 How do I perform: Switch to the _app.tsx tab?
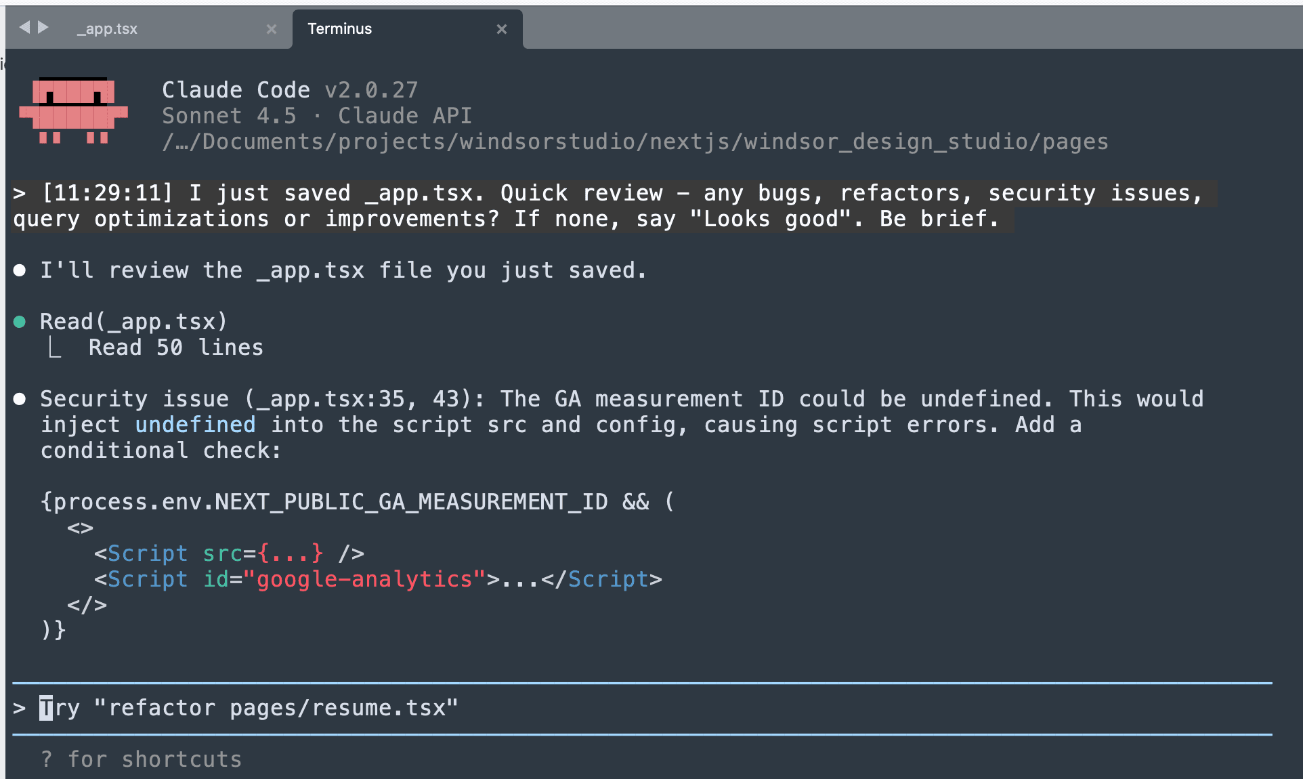tap(108, 29)
